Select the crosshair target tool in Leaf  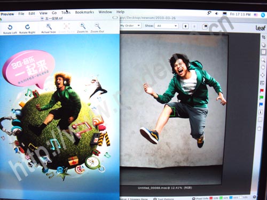click(263, 75)
